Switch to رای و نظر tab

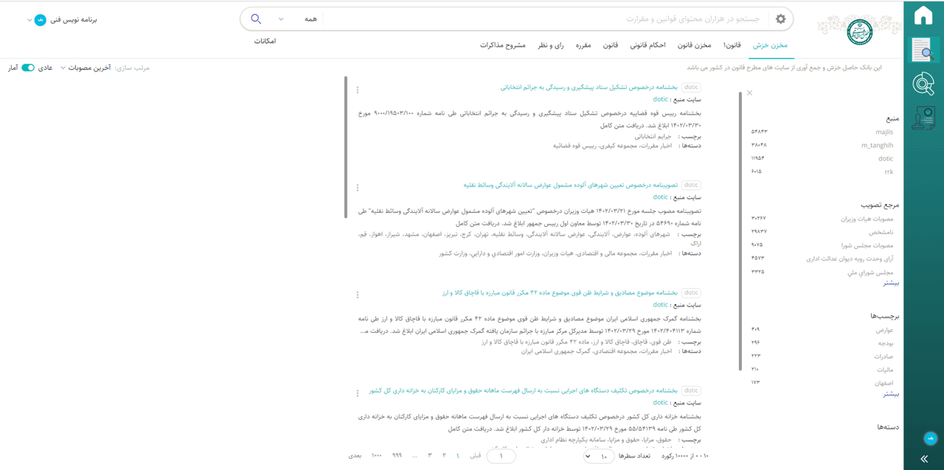[x=550, y=46]
